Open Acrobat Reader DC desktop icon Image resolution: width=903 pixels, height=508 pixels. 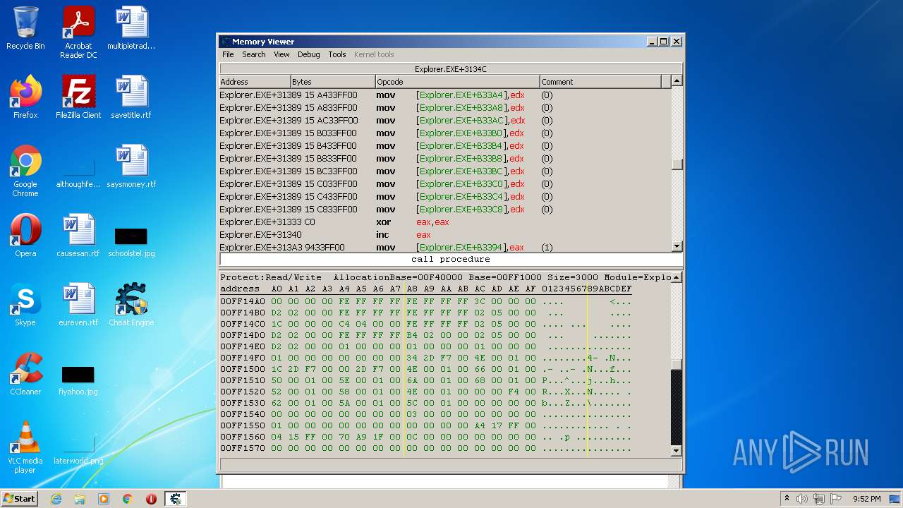[78, 32]
